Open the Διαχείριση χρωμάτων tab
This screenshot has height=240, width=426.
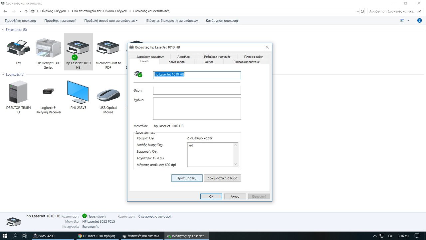coord(150,57)
